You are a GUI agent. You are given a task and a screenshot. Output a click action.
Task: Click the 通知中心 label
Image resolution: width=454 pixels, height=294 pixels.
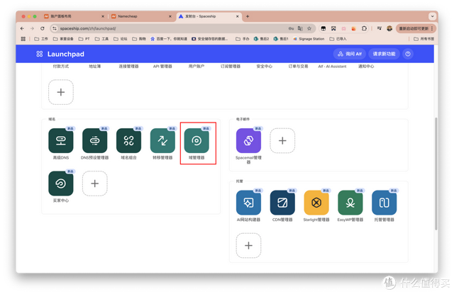pyautogui.click(x=366, y=66)
